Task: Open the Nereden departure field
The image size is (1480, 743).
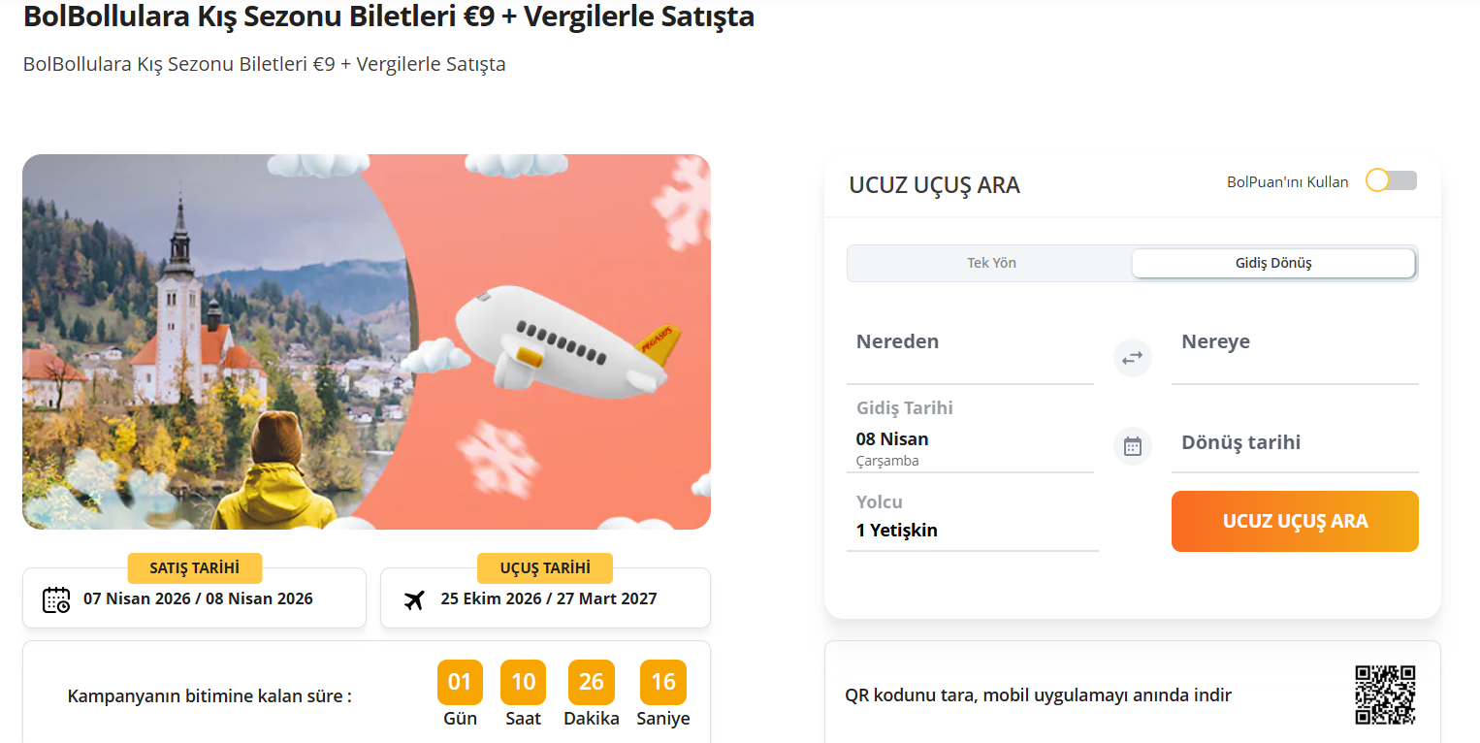Action: point(970,353)
